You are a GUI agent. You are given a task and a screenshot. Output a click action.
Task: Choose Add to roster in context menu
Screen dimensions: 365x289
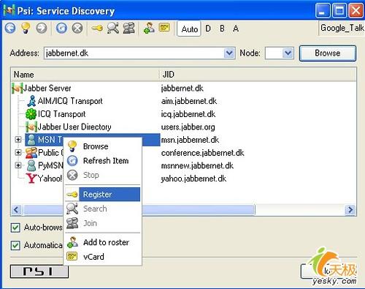click(x=102, y=242)
